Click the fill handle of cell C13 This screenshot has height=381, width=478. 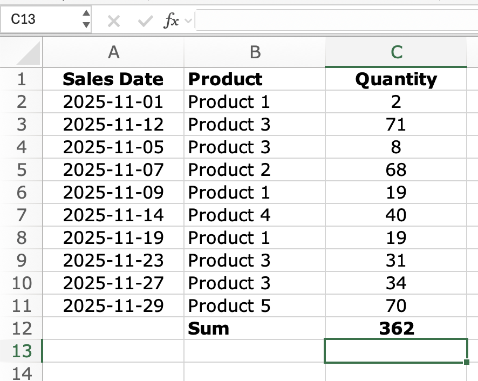coord(466,363)
